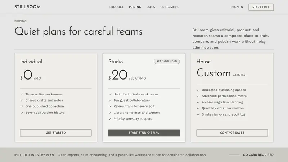Click the 'Advanced permissions matrix' text
Viewport: 288px width, 162px height.
[x=224, y=96]
